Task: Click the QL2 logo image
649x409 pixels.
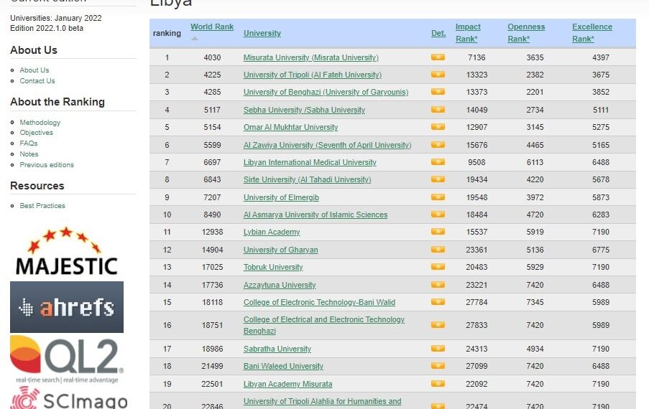Action: point(67,358)
